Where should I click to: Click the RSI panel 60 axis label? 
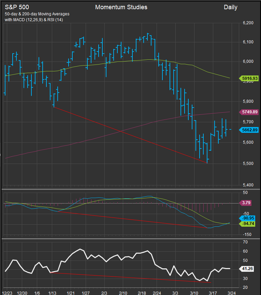(245, 251)
